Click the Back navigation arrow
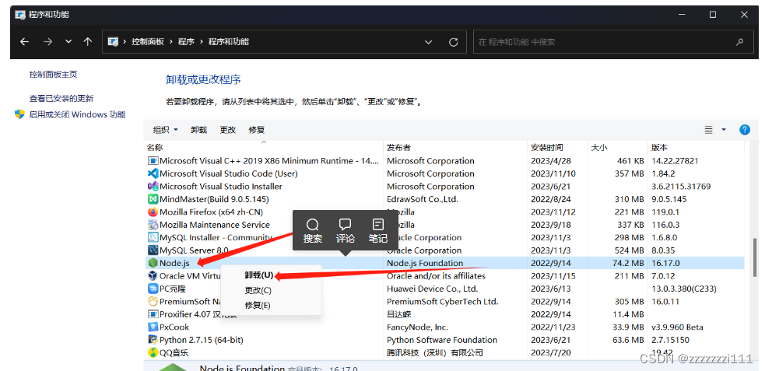Screen dimensions: 765x371 click(x=24, y=42)
